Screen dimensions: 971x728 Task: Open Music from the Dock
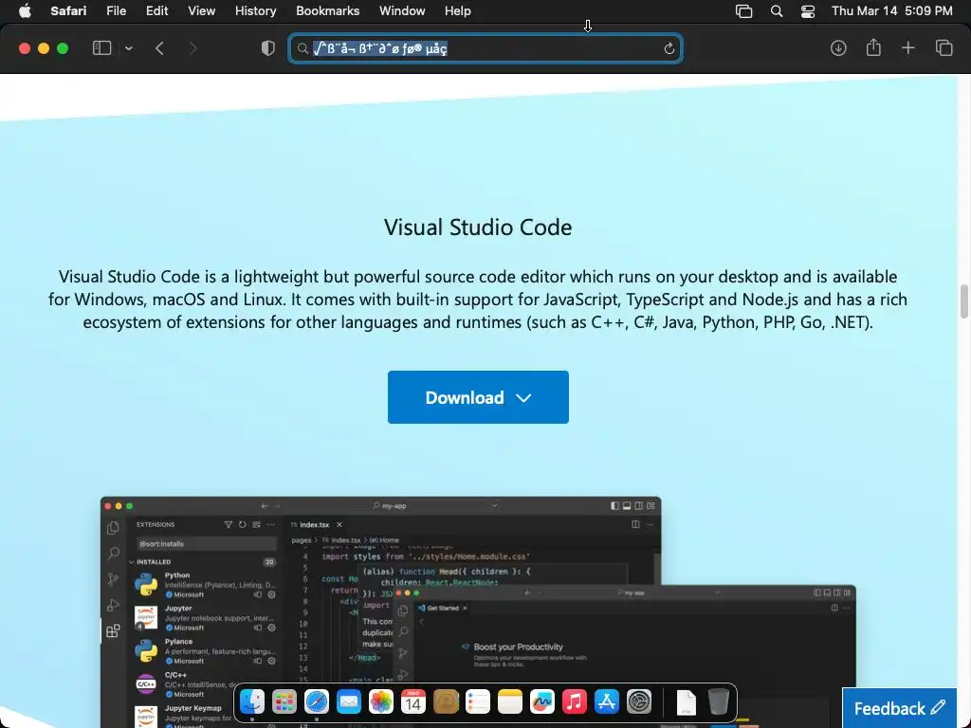coord(574,702)
